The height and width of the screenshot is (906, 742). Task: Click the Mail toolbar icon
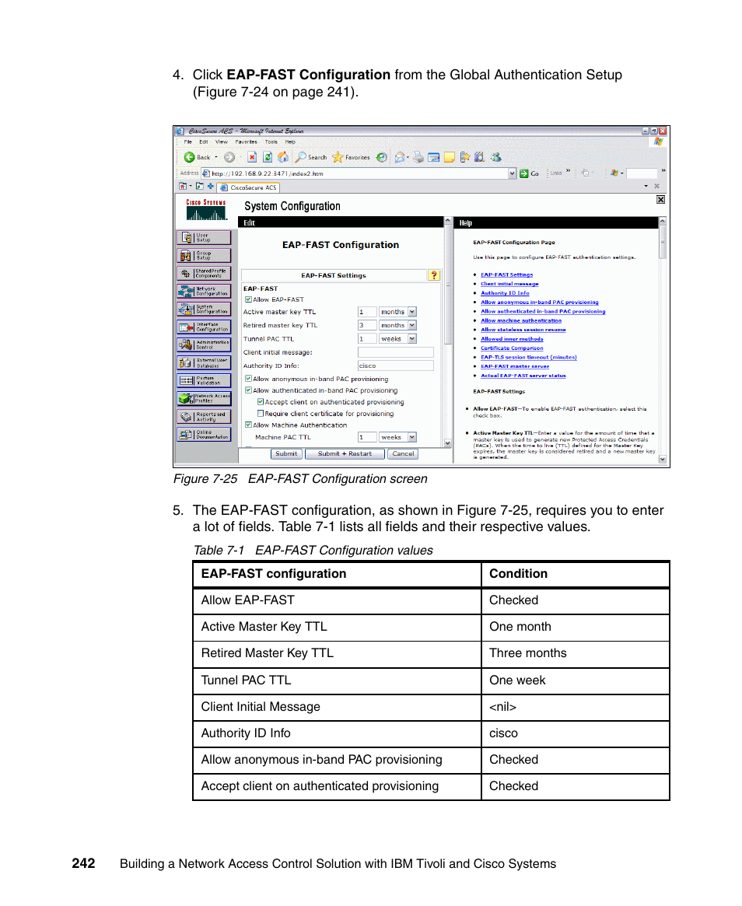(x=399, y=157)
